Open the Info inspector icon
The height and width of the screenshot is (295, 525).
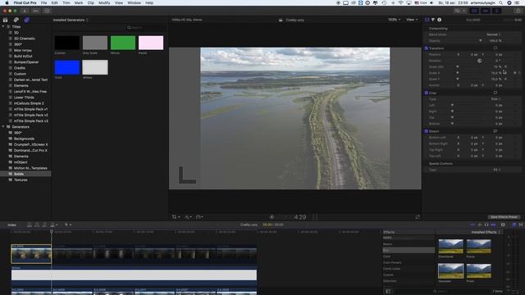pos(440,20)
